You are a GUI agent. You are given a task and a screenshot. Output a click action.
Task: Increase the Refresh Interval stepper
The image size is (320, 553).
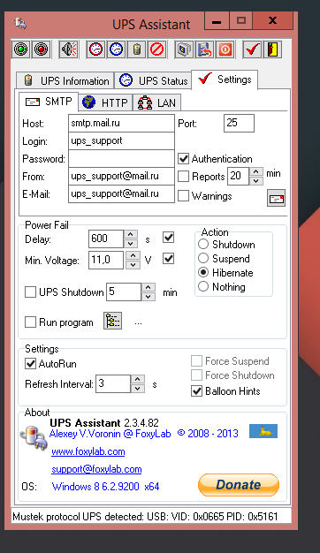(x=138, y=379)
